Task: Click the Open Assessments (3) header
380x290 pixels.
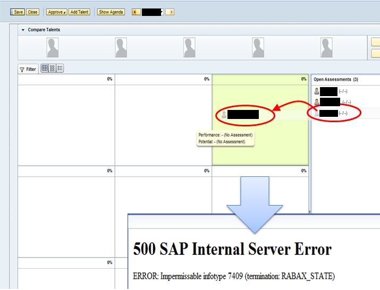Action: click(336, 80)
